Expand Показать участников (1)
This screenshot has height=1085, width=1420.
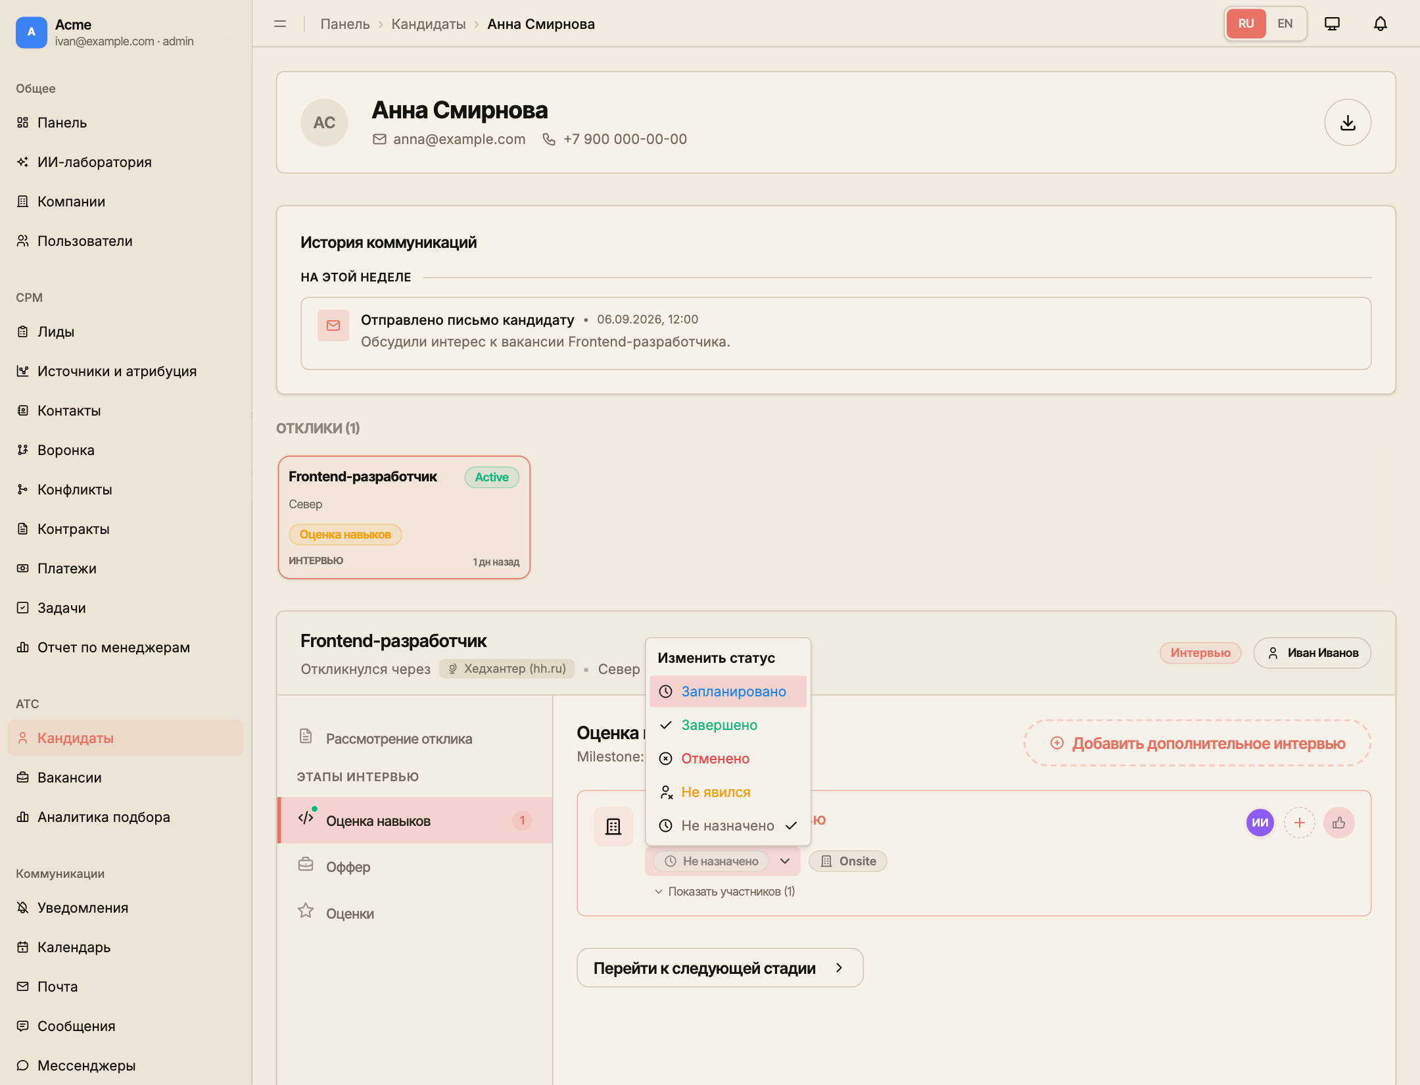coord(724,891)
